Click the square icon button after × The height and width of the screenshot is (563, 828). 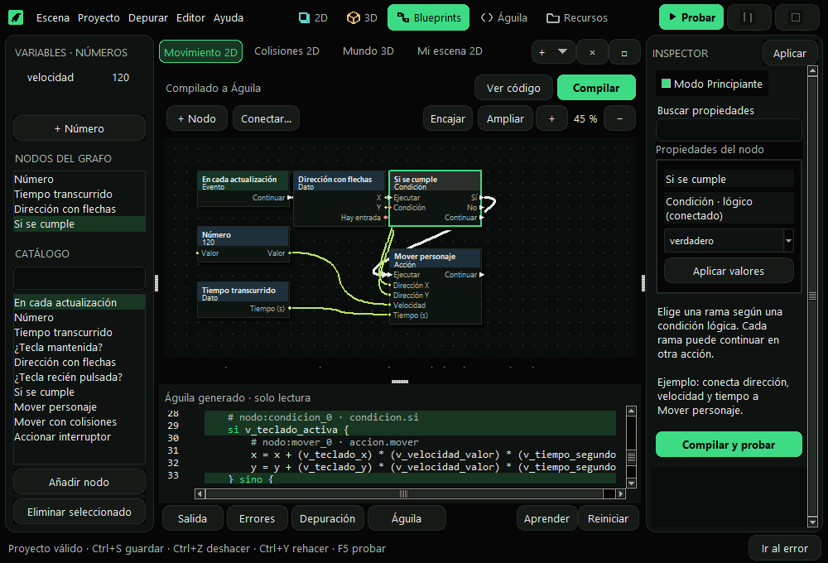[x=624, y=52]
